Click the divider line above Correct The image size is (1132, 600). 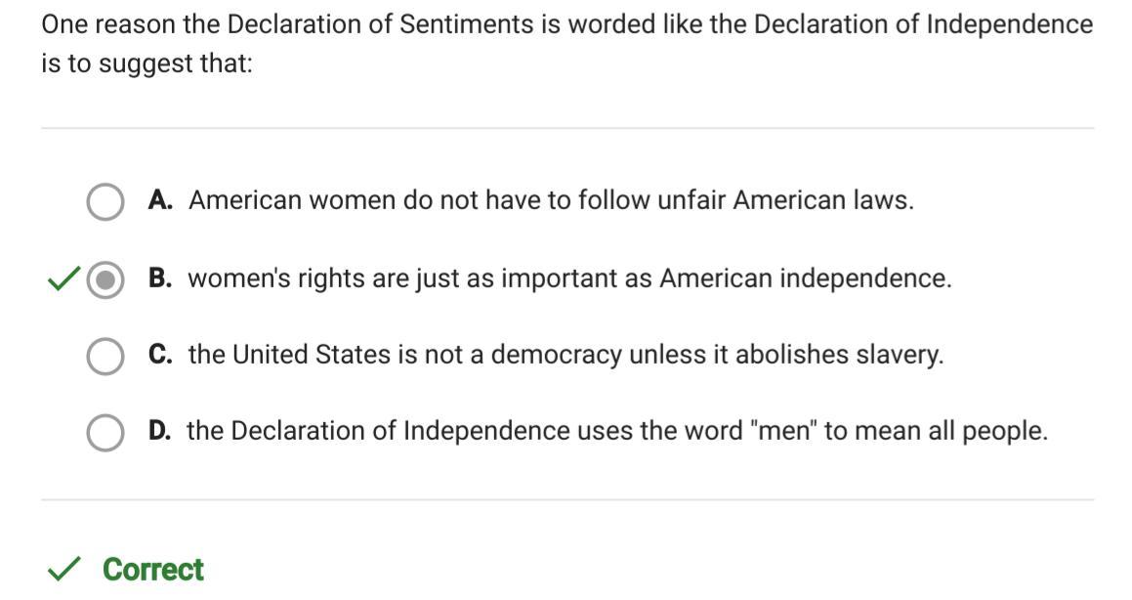pos(566,500)
